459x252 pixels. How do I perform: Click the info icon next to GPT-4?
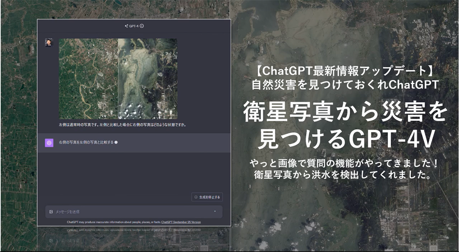point(142,26)
